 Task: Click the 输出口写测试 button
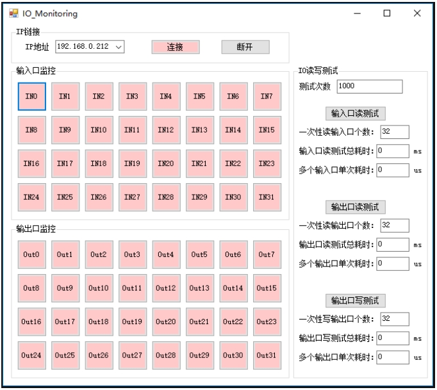click(356, 300)
